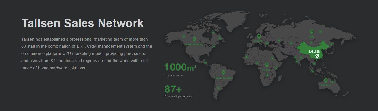The height and width of the screenshot is (111, 378).
Task: Click the Tallsen Sales Network heading
Action: (x=83, y=23)
